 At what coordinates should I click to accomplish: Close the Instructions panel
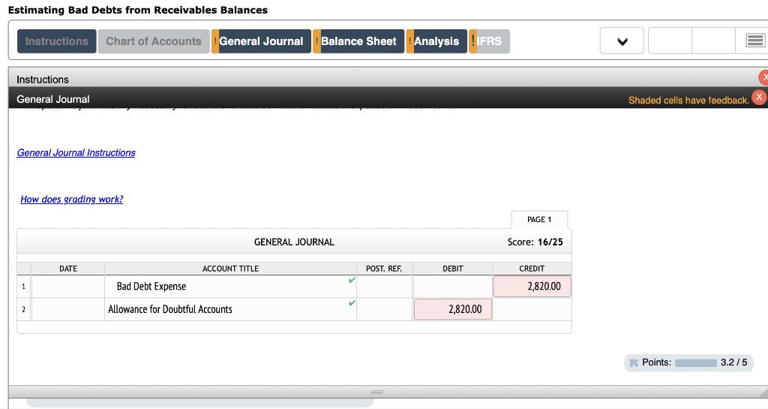pos(763,77)
